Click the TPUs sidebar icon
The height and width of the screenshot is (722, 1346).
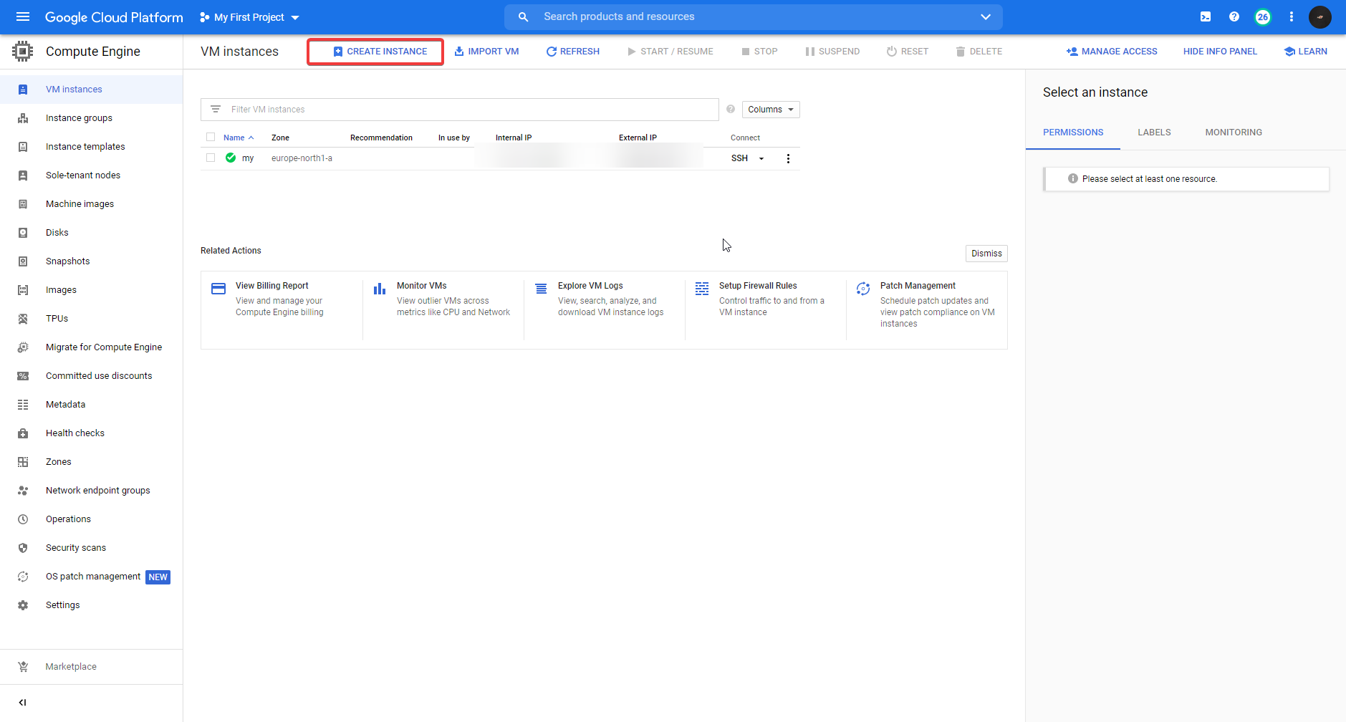23,319
